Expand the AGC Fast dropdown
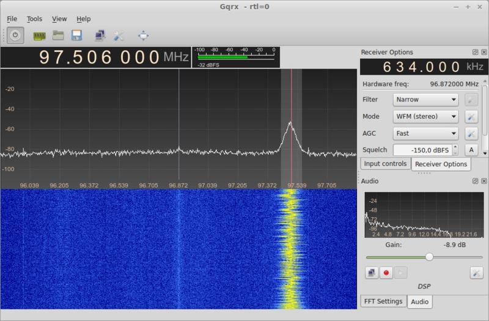This screenshot has height=321, width=489. pos(425,133)
